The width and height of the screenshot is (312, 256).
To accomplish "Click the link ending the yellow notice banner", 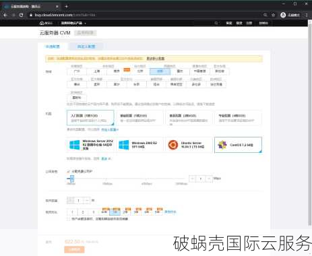I will pyautogui.click(x=156, y=59).
